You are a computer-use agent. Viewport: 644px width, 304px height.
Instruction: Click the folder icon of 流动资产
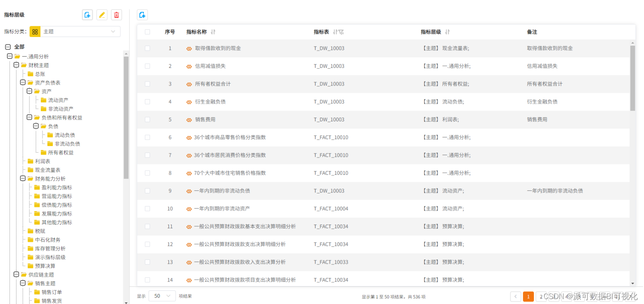[x=43, y=100]
